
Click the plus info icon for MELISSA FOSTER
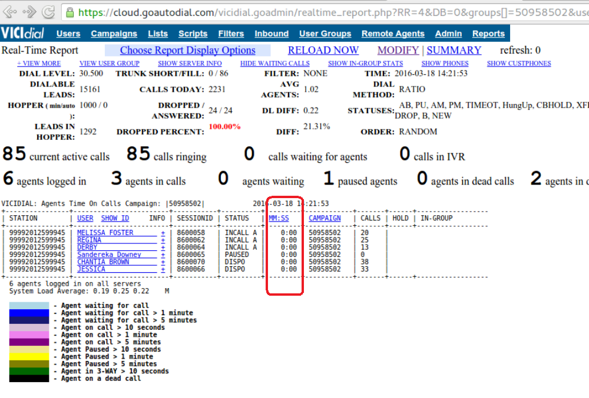pyautogui.click(x=163, y=233)
